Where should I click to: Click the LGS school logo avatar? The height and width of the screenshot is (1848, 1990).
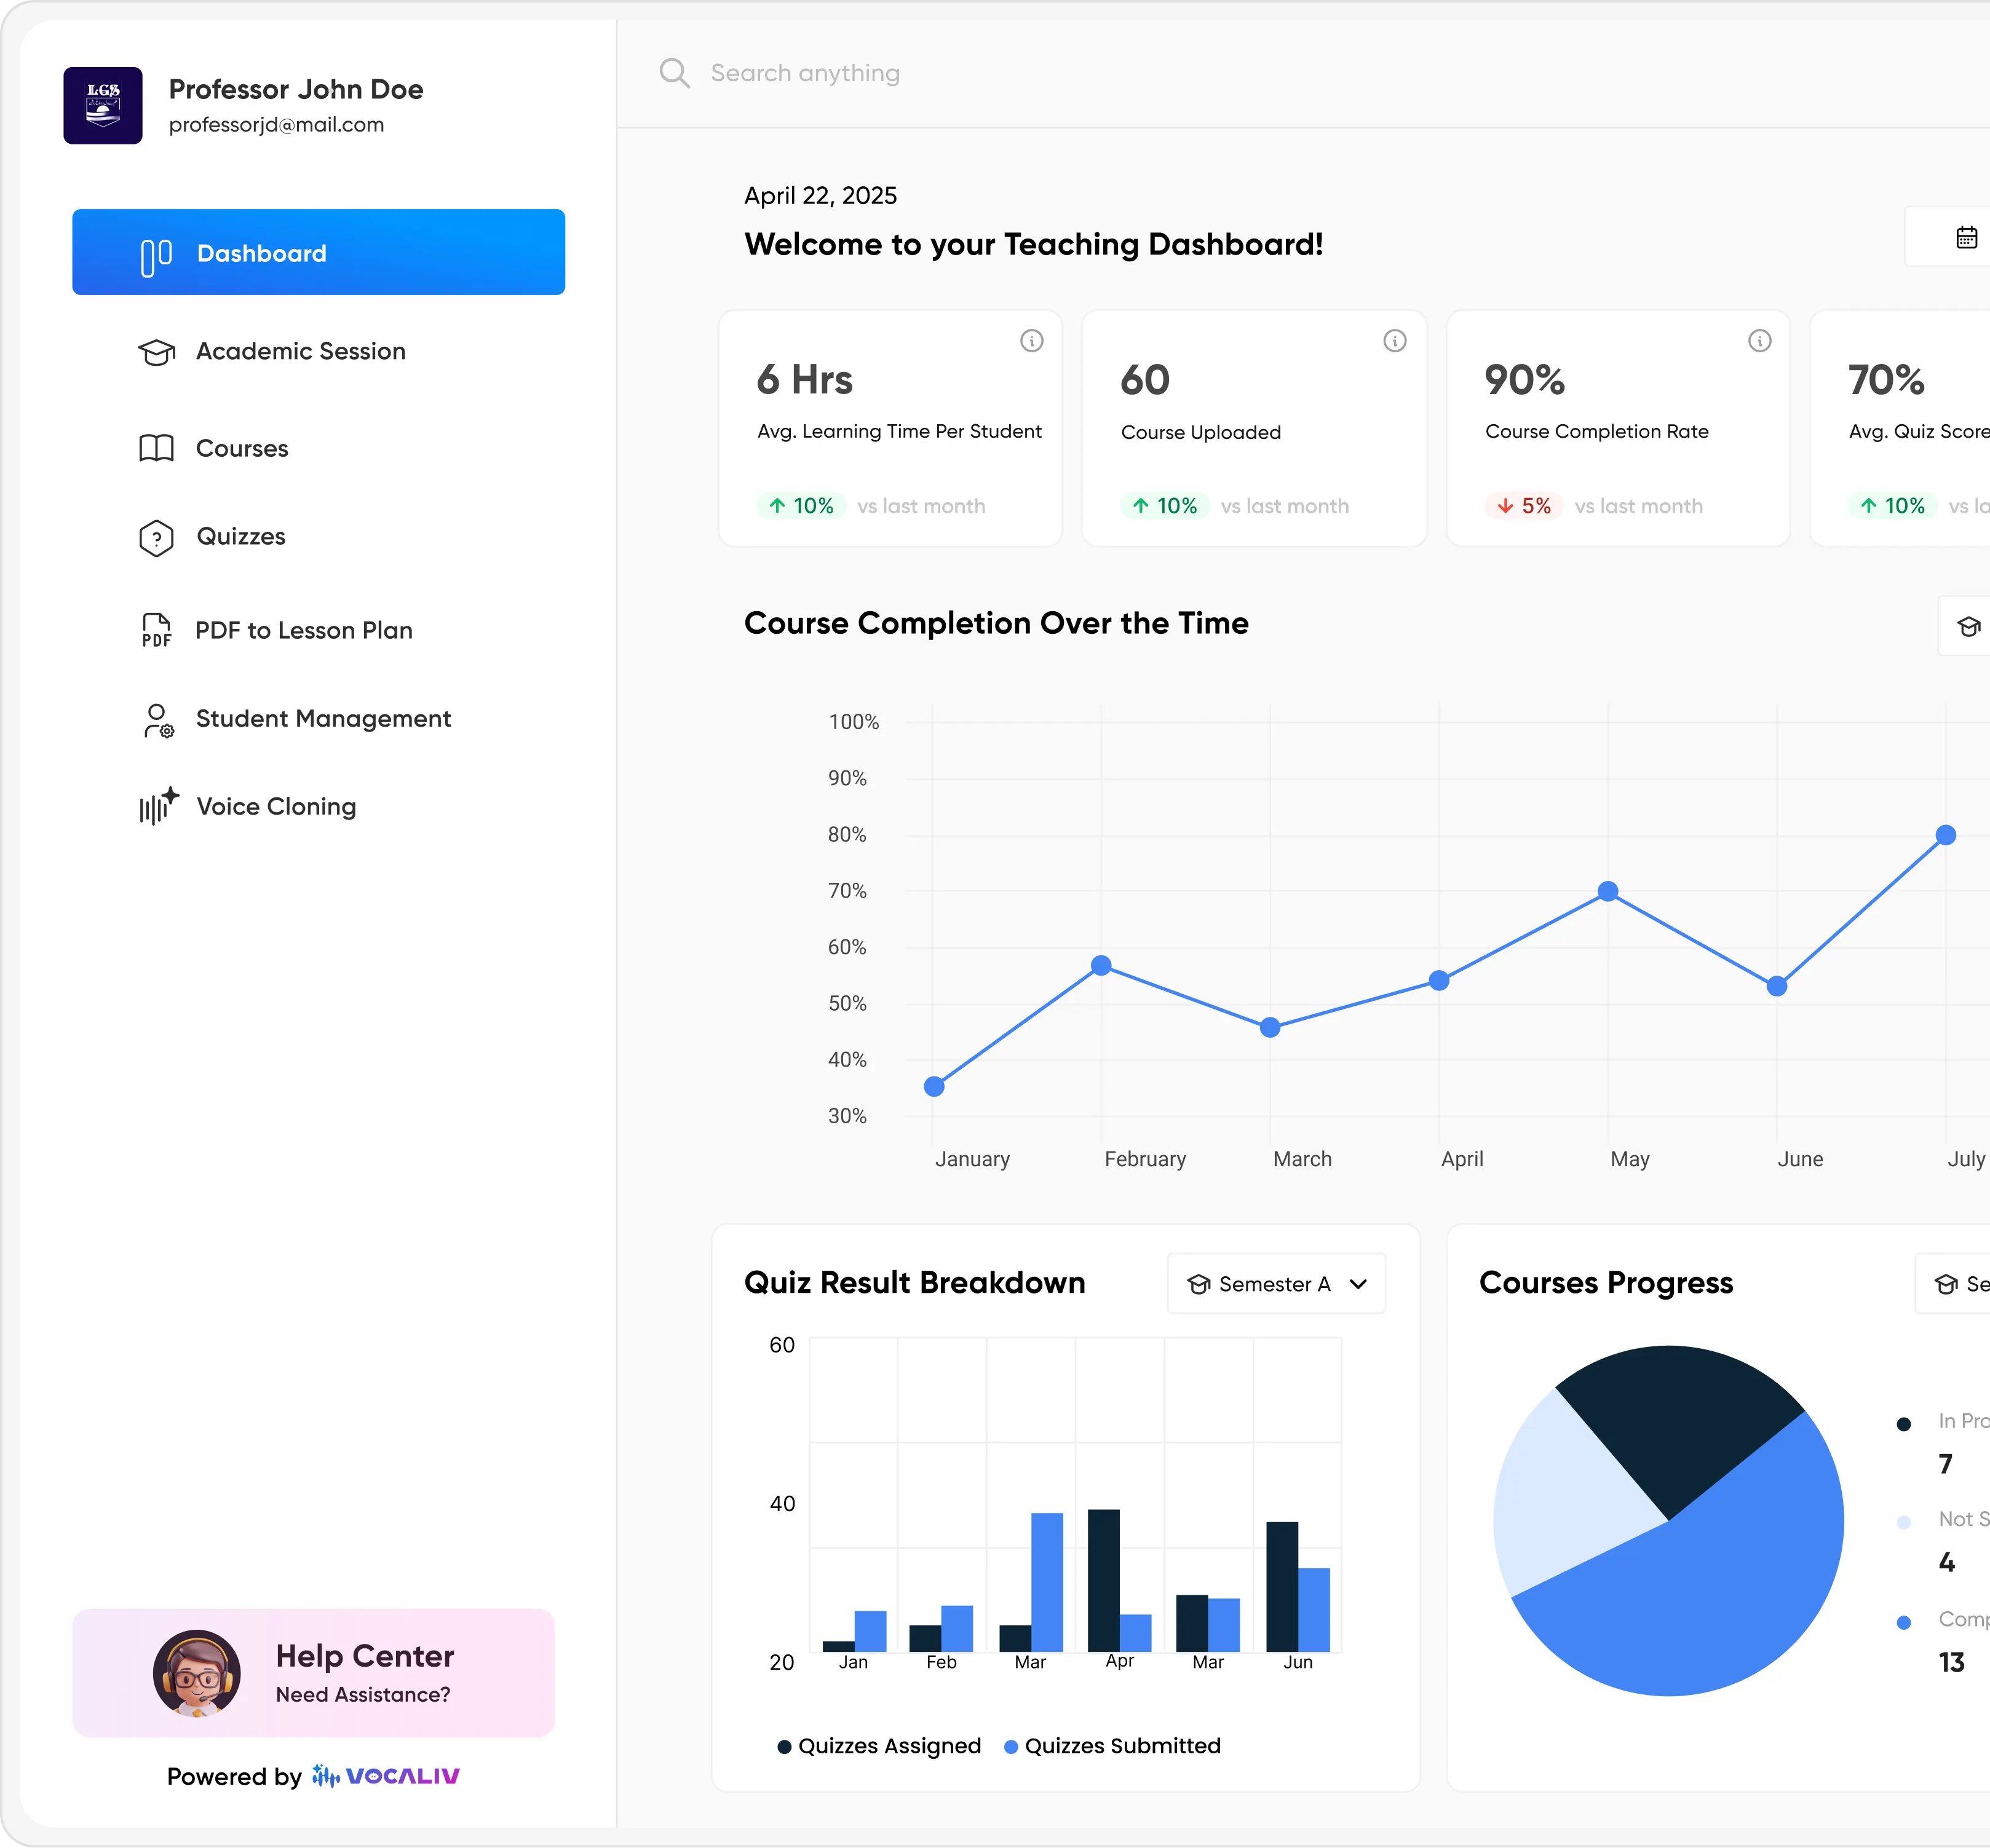[x=103, y=106]
